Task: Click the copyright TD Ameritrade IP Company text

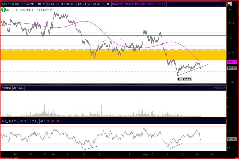Action: click(x=30, y=10)
